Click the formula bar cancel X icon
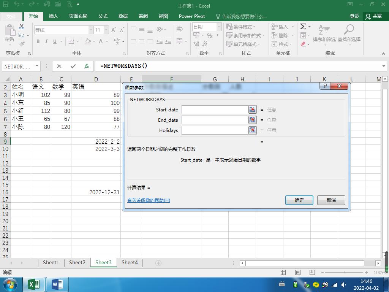389x292 pixels. click(59, 66)
